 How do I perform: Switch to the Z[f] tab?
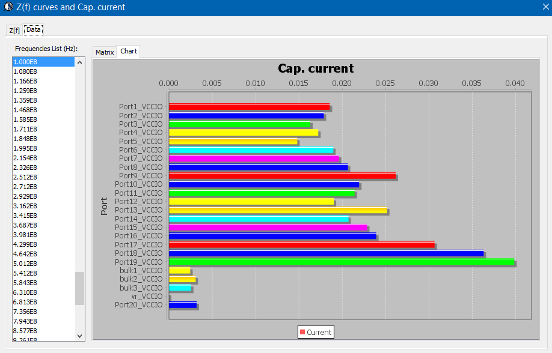14,30
